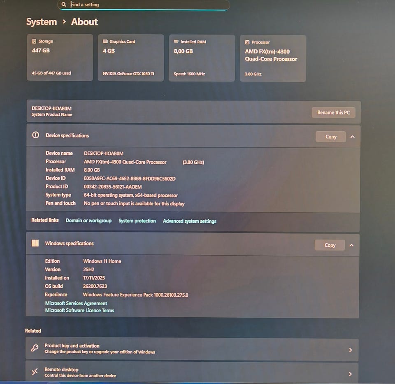Click the search magnifier icon

pos(64,4)
